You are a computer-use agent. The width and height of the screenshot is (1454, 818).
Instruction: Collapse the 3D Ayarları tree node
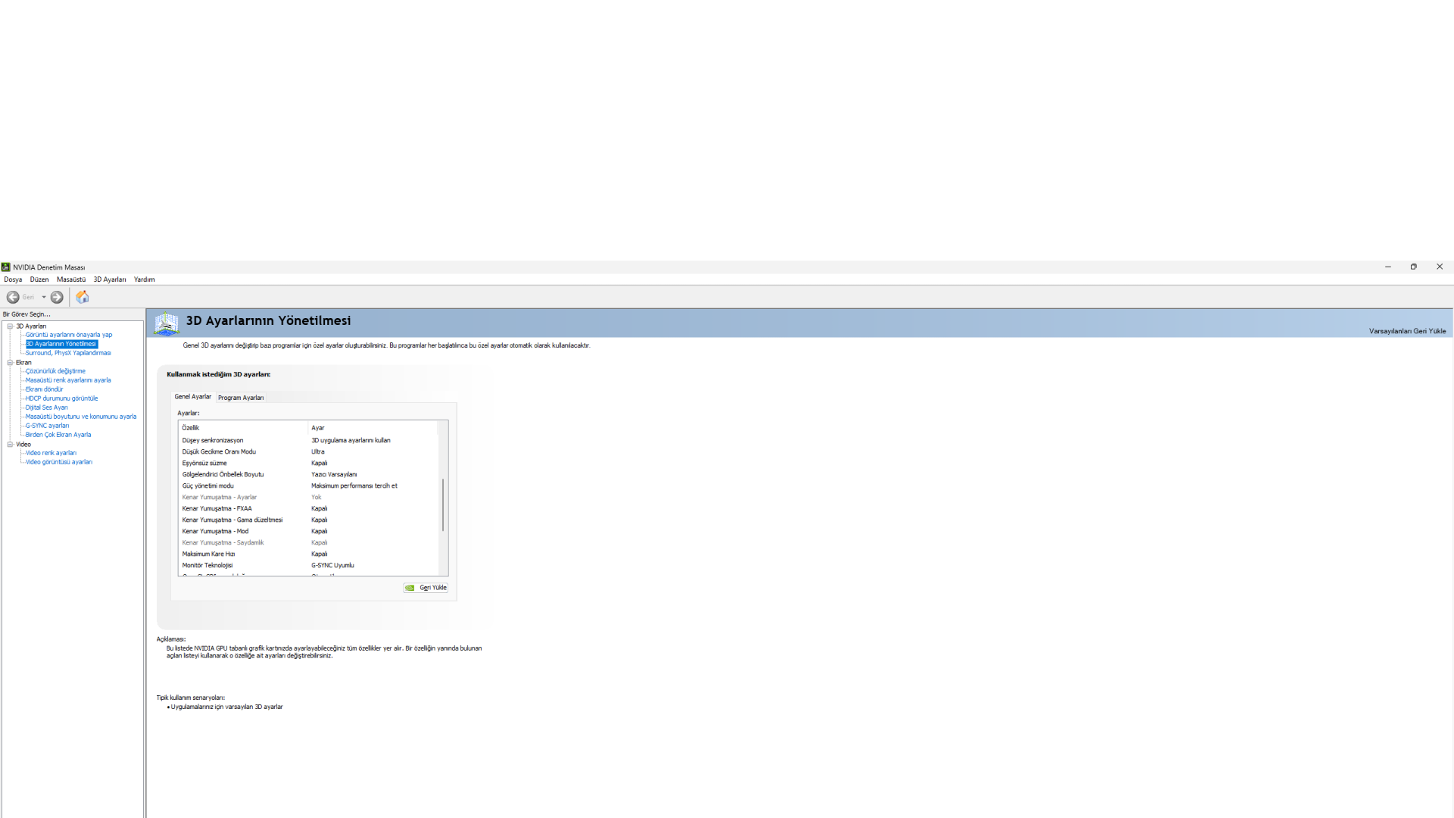[x=10, y=326]
